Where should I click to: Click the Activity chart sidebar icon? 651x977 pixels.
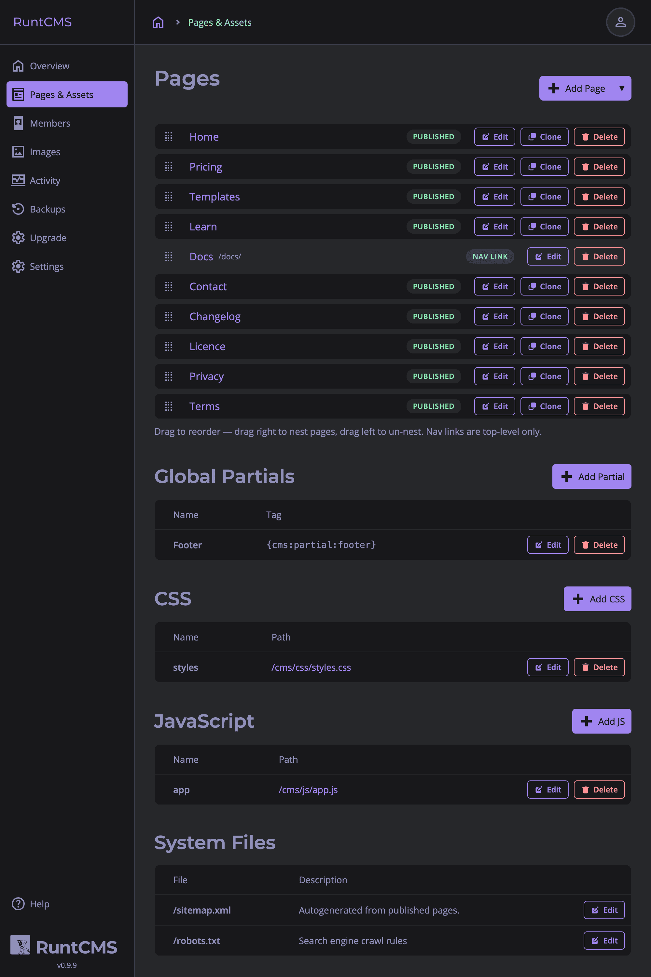(18, 180)
